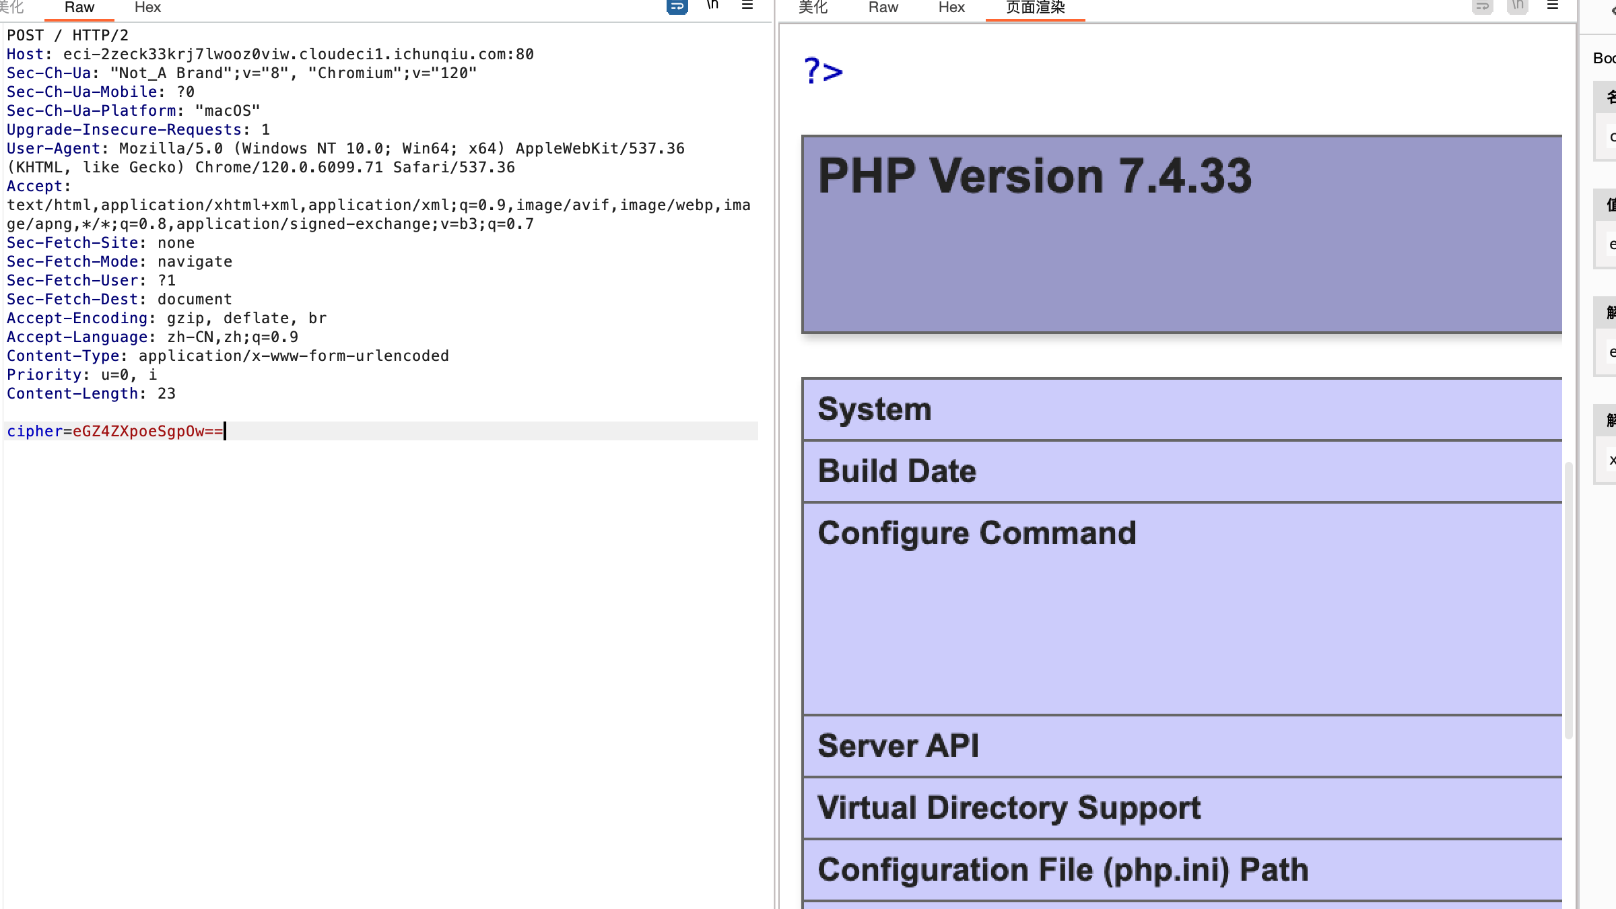
Task: Toggle show non-printable chars in request
Action: point(712,5)
